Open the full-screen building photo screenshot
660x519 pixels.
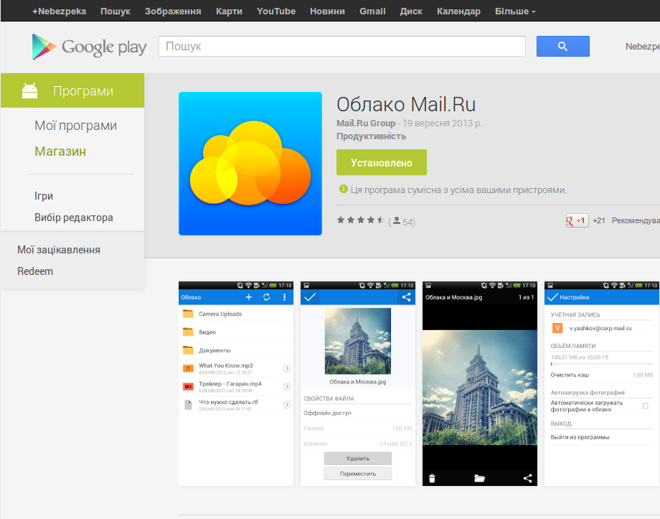[480, 384]
